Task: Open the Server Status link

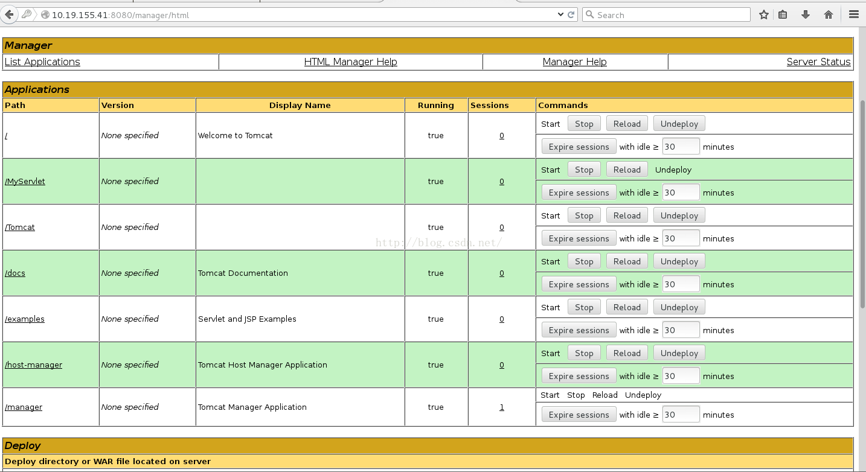Action: pos(818,62)
